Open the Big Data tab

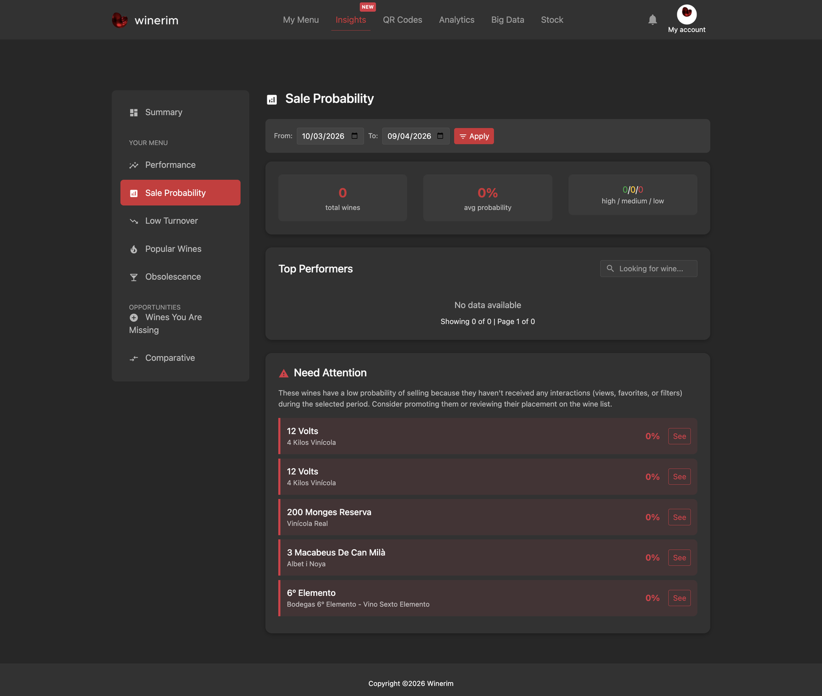(x=507, y=20)
